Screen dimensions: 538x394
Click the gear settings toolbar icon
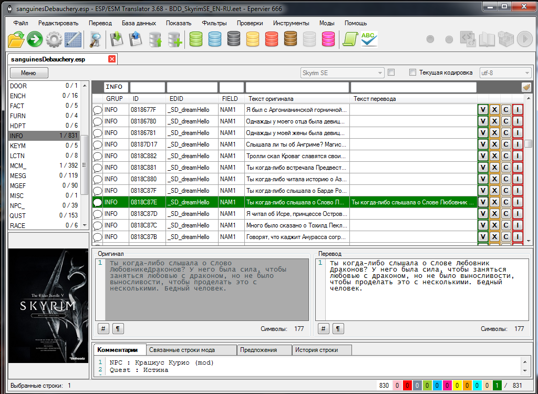point(54,39)
